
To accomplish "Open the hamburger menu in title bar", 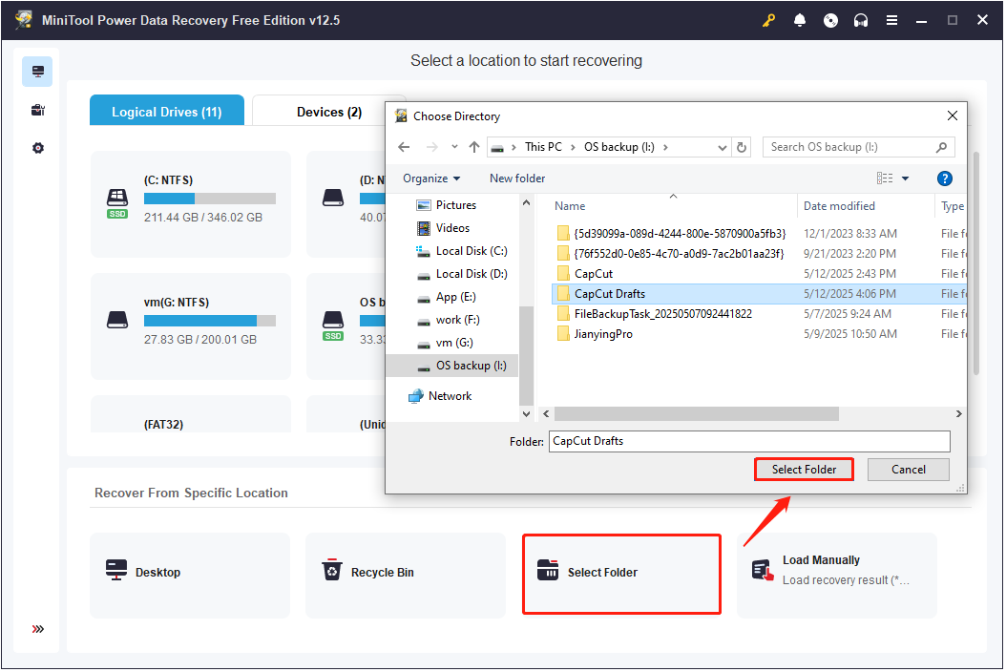I will (891, 20).
